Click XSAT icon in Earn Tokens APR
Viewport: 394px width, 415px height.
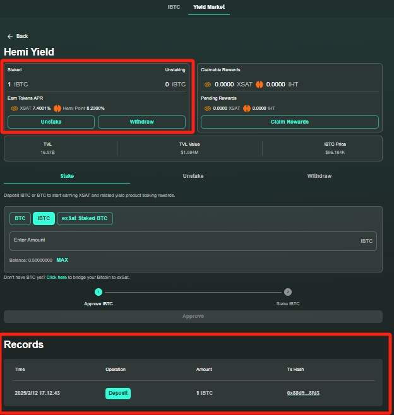pyautogui.click(x=14, y=108)
